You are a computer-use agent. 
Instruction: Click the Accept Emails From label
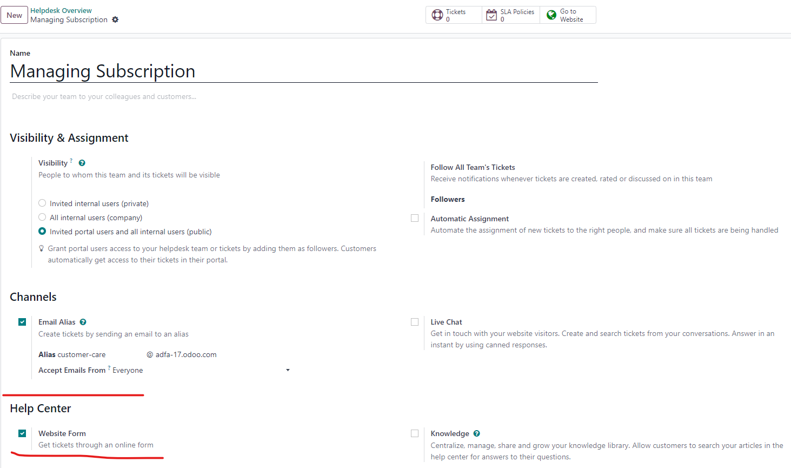(x=72, y=370)
